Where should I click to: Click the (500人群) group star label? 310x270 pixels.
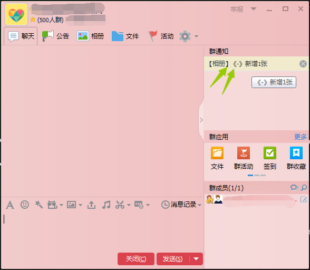coord(47,20)
